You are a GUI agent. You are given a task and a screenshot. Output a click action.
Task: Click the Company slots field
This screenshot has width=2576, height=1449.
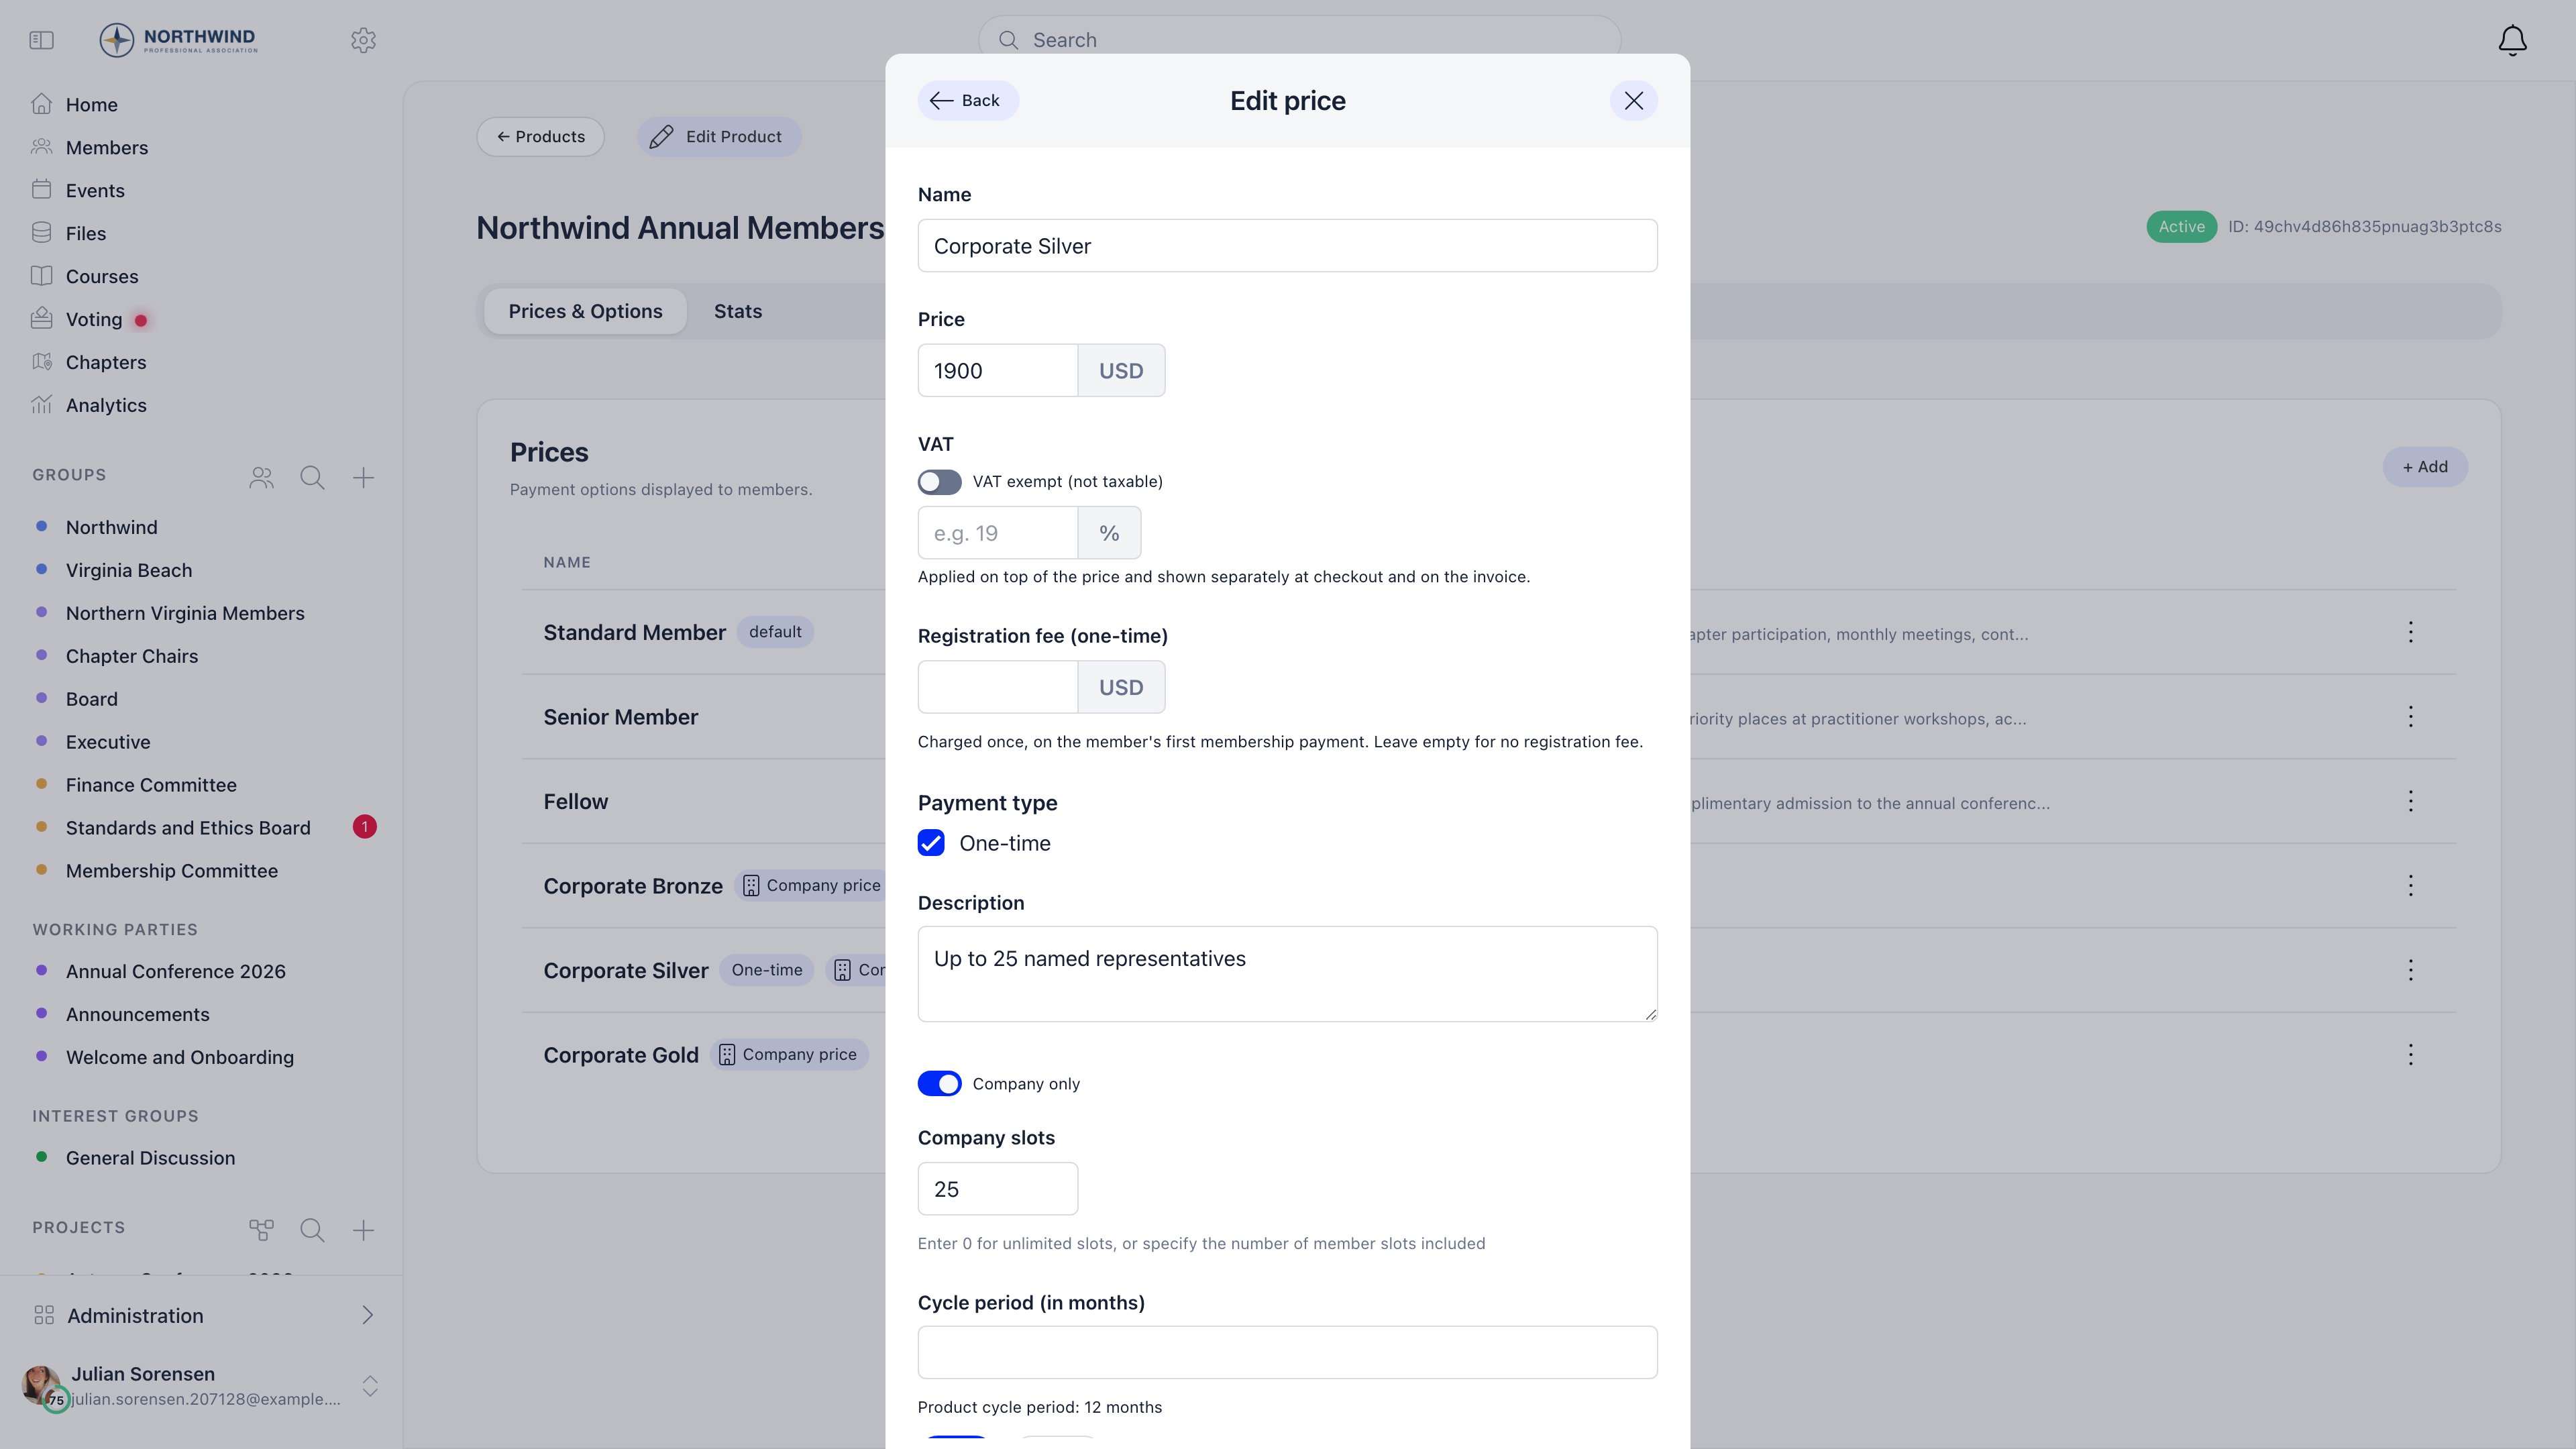(x=998, y=1189)
